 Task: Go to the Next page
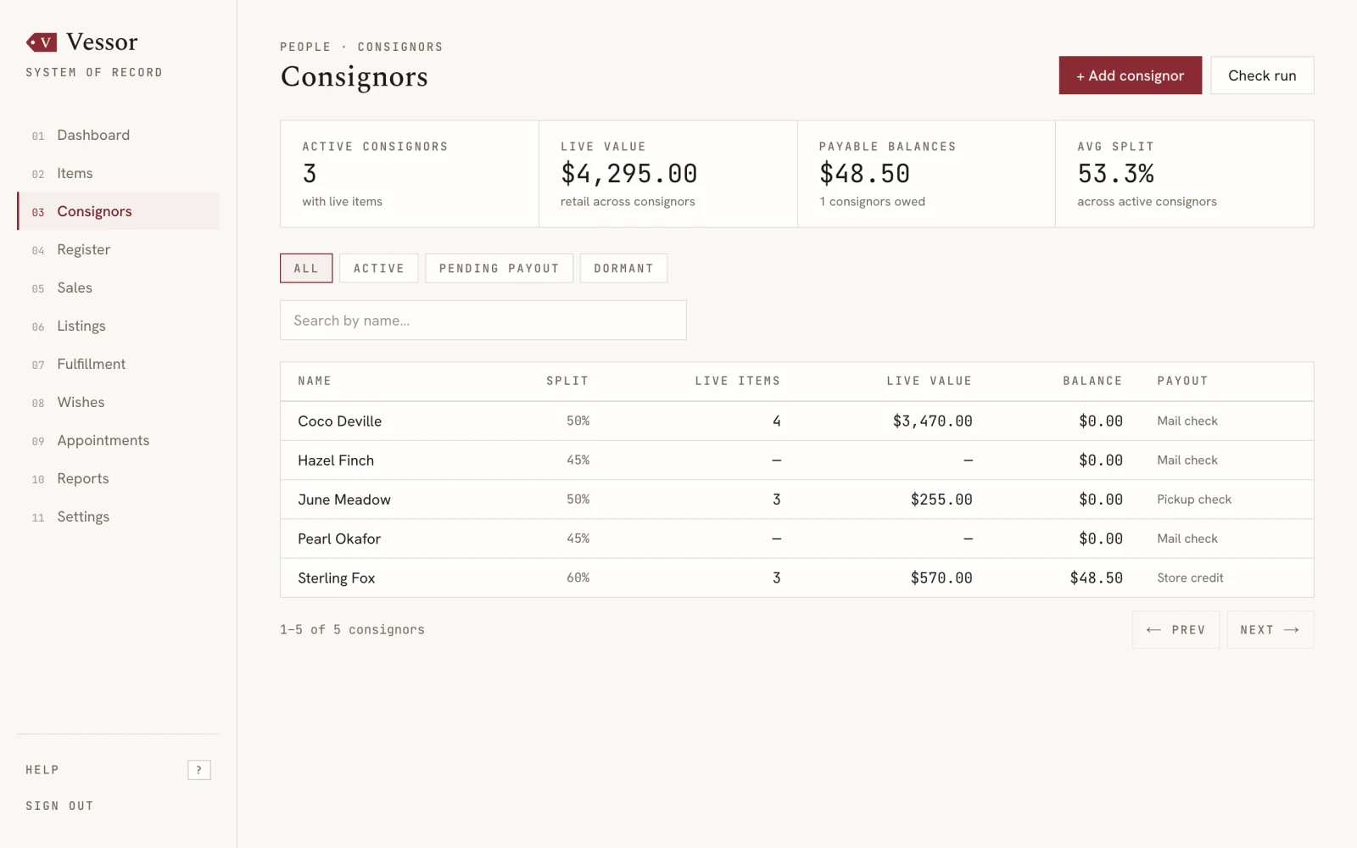[x=1270, y=630]
